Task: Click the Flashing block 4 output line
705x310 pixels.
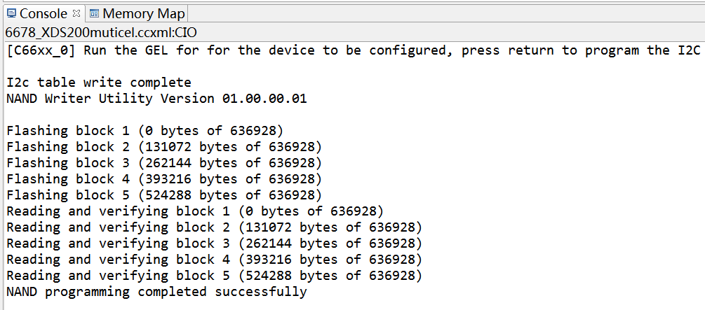Action: (x=164, y=179)
